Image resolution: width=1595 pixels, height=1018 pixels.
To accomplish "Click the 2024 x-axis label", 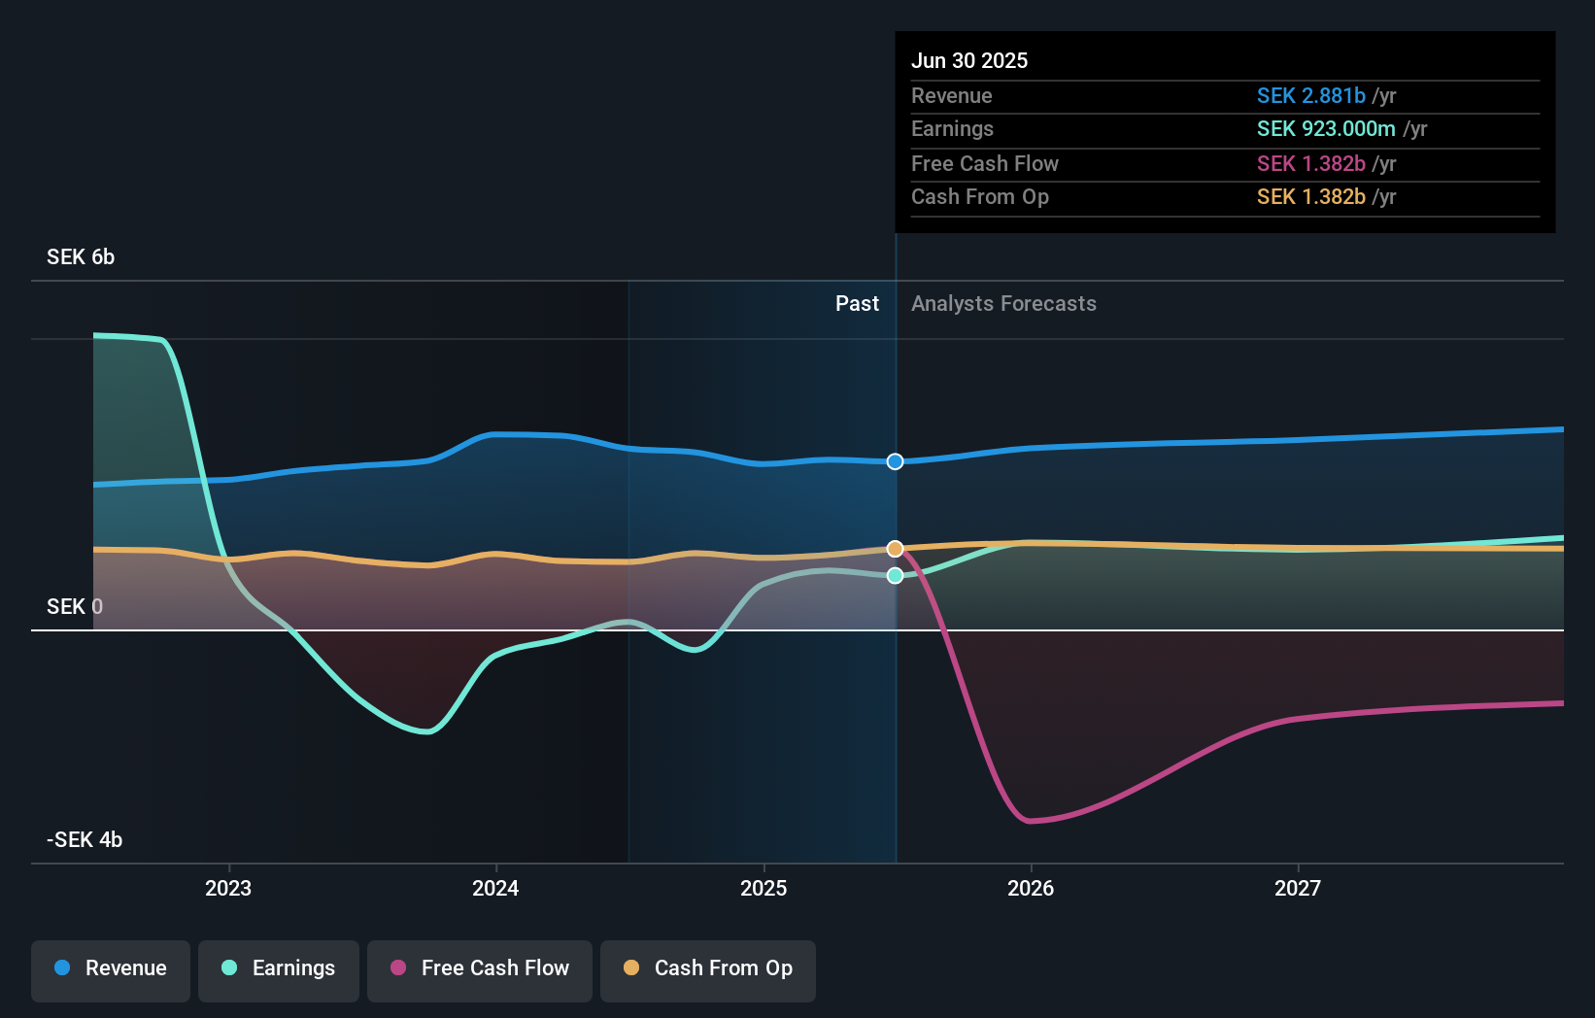I will point(495,888).
